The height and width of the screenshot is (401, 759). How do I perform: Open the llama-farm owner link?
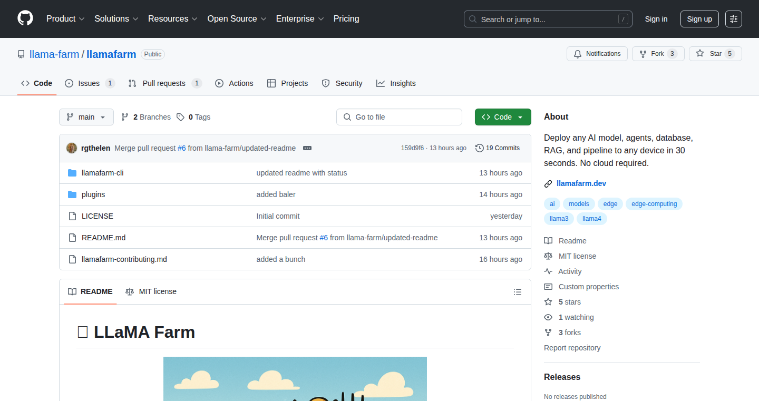coord(54,54)
